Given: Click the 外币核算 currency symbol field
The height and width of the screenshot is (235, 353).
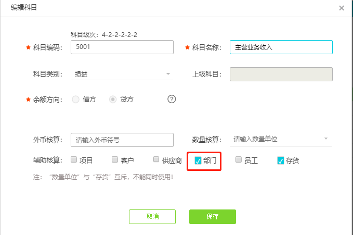Looking at the screenshot, I should (x=122, y=140).
